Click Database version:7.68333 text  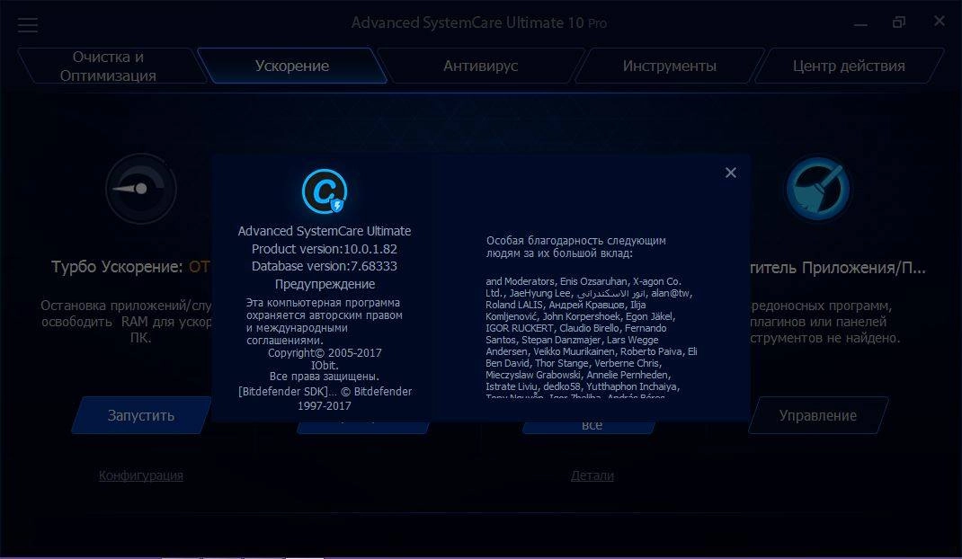pyautogui.click(x=324, y=266)
